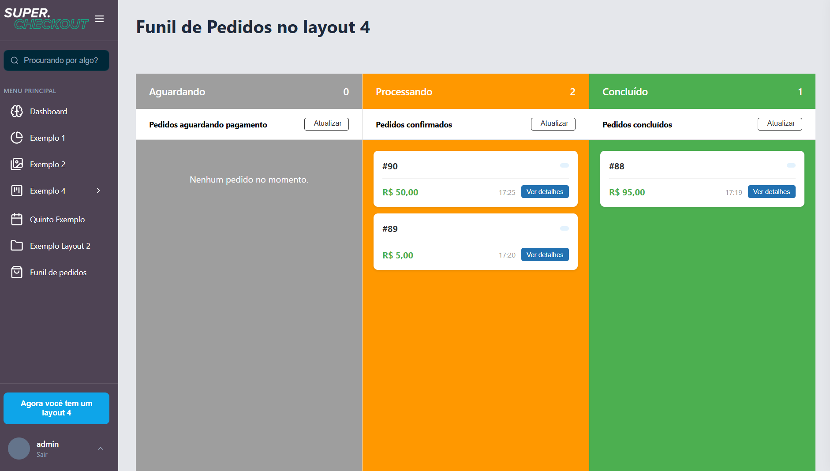View details of order #90
This screenshot has height=471, width=830.
tap(545, 192)
